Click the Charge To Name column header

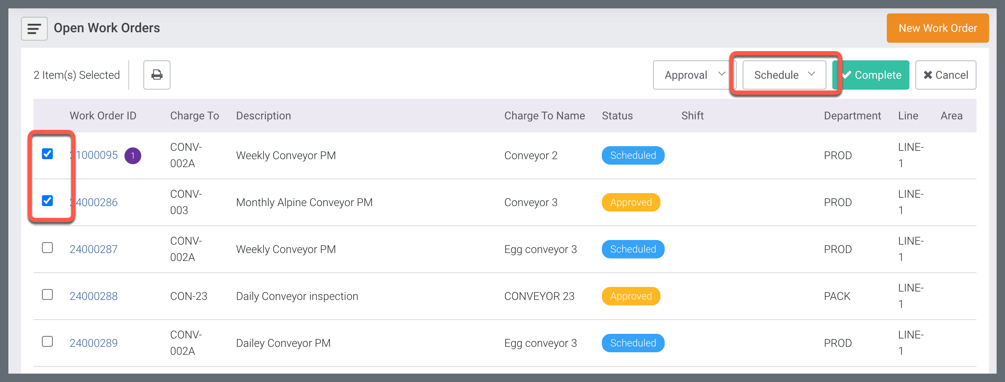coord(544,116)
